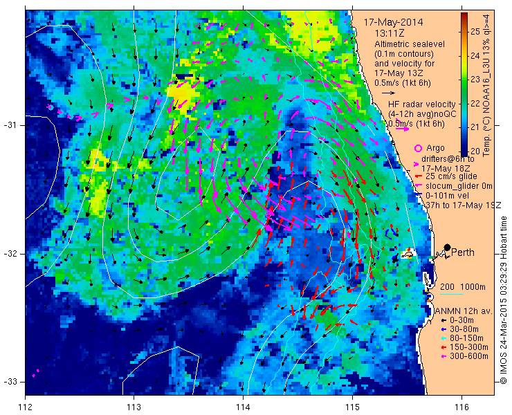Click the 25 cm/s glide label
Screen dimensions: 512x415
pos(452,176)
